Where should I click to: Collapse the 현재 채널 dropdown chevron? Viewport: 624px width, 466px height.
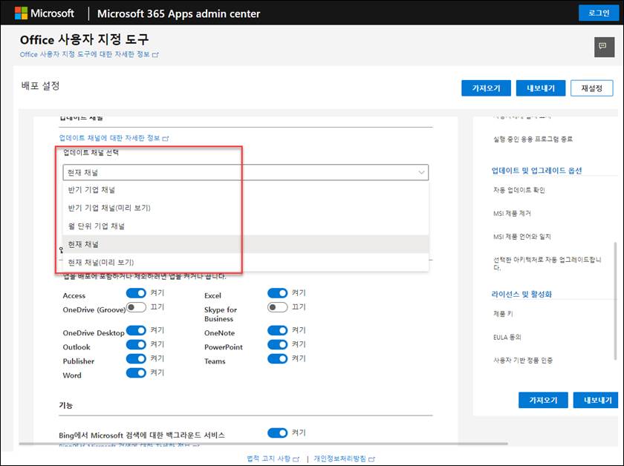[x=421, y=173]
